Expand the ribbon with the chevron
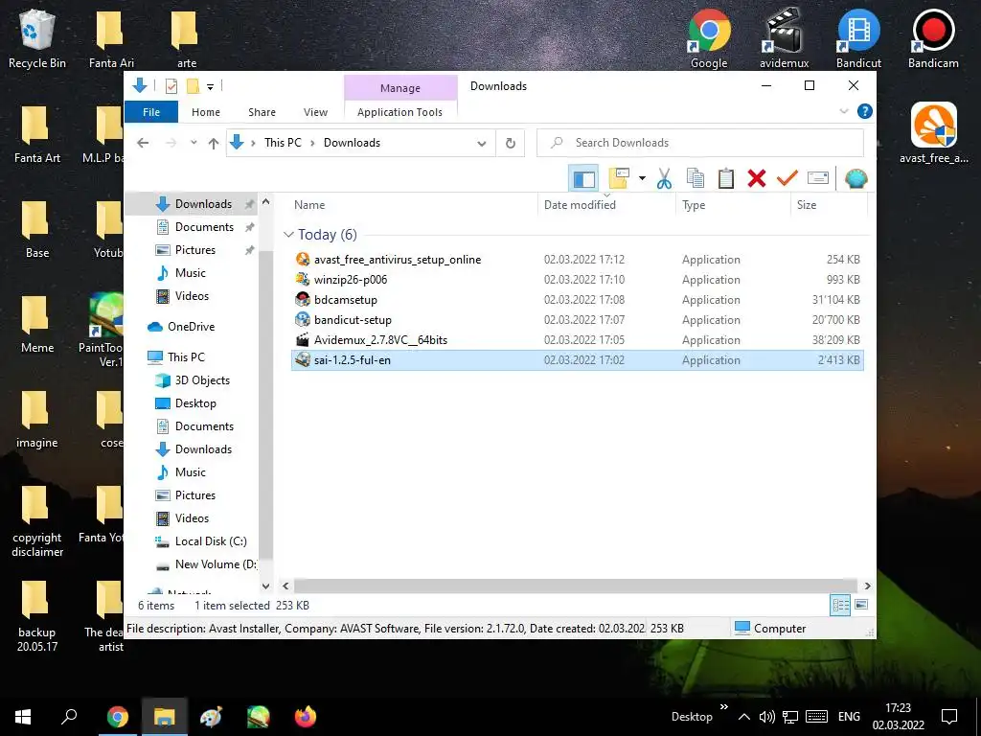 click(844, 111)
